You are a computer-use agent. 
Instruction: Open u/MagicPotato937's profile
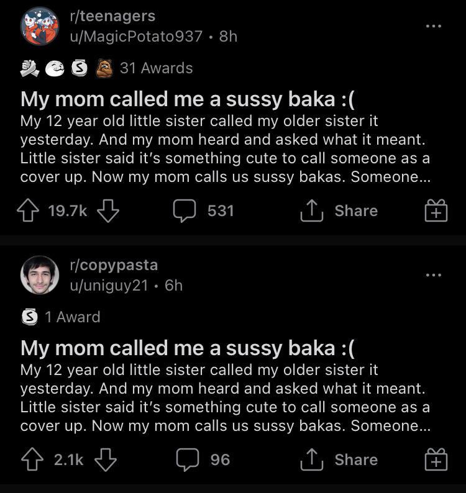point(135,37)
